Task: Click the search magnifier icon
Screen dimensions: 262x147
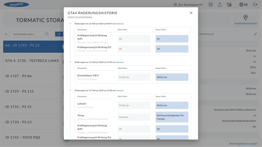Action: 47,34
